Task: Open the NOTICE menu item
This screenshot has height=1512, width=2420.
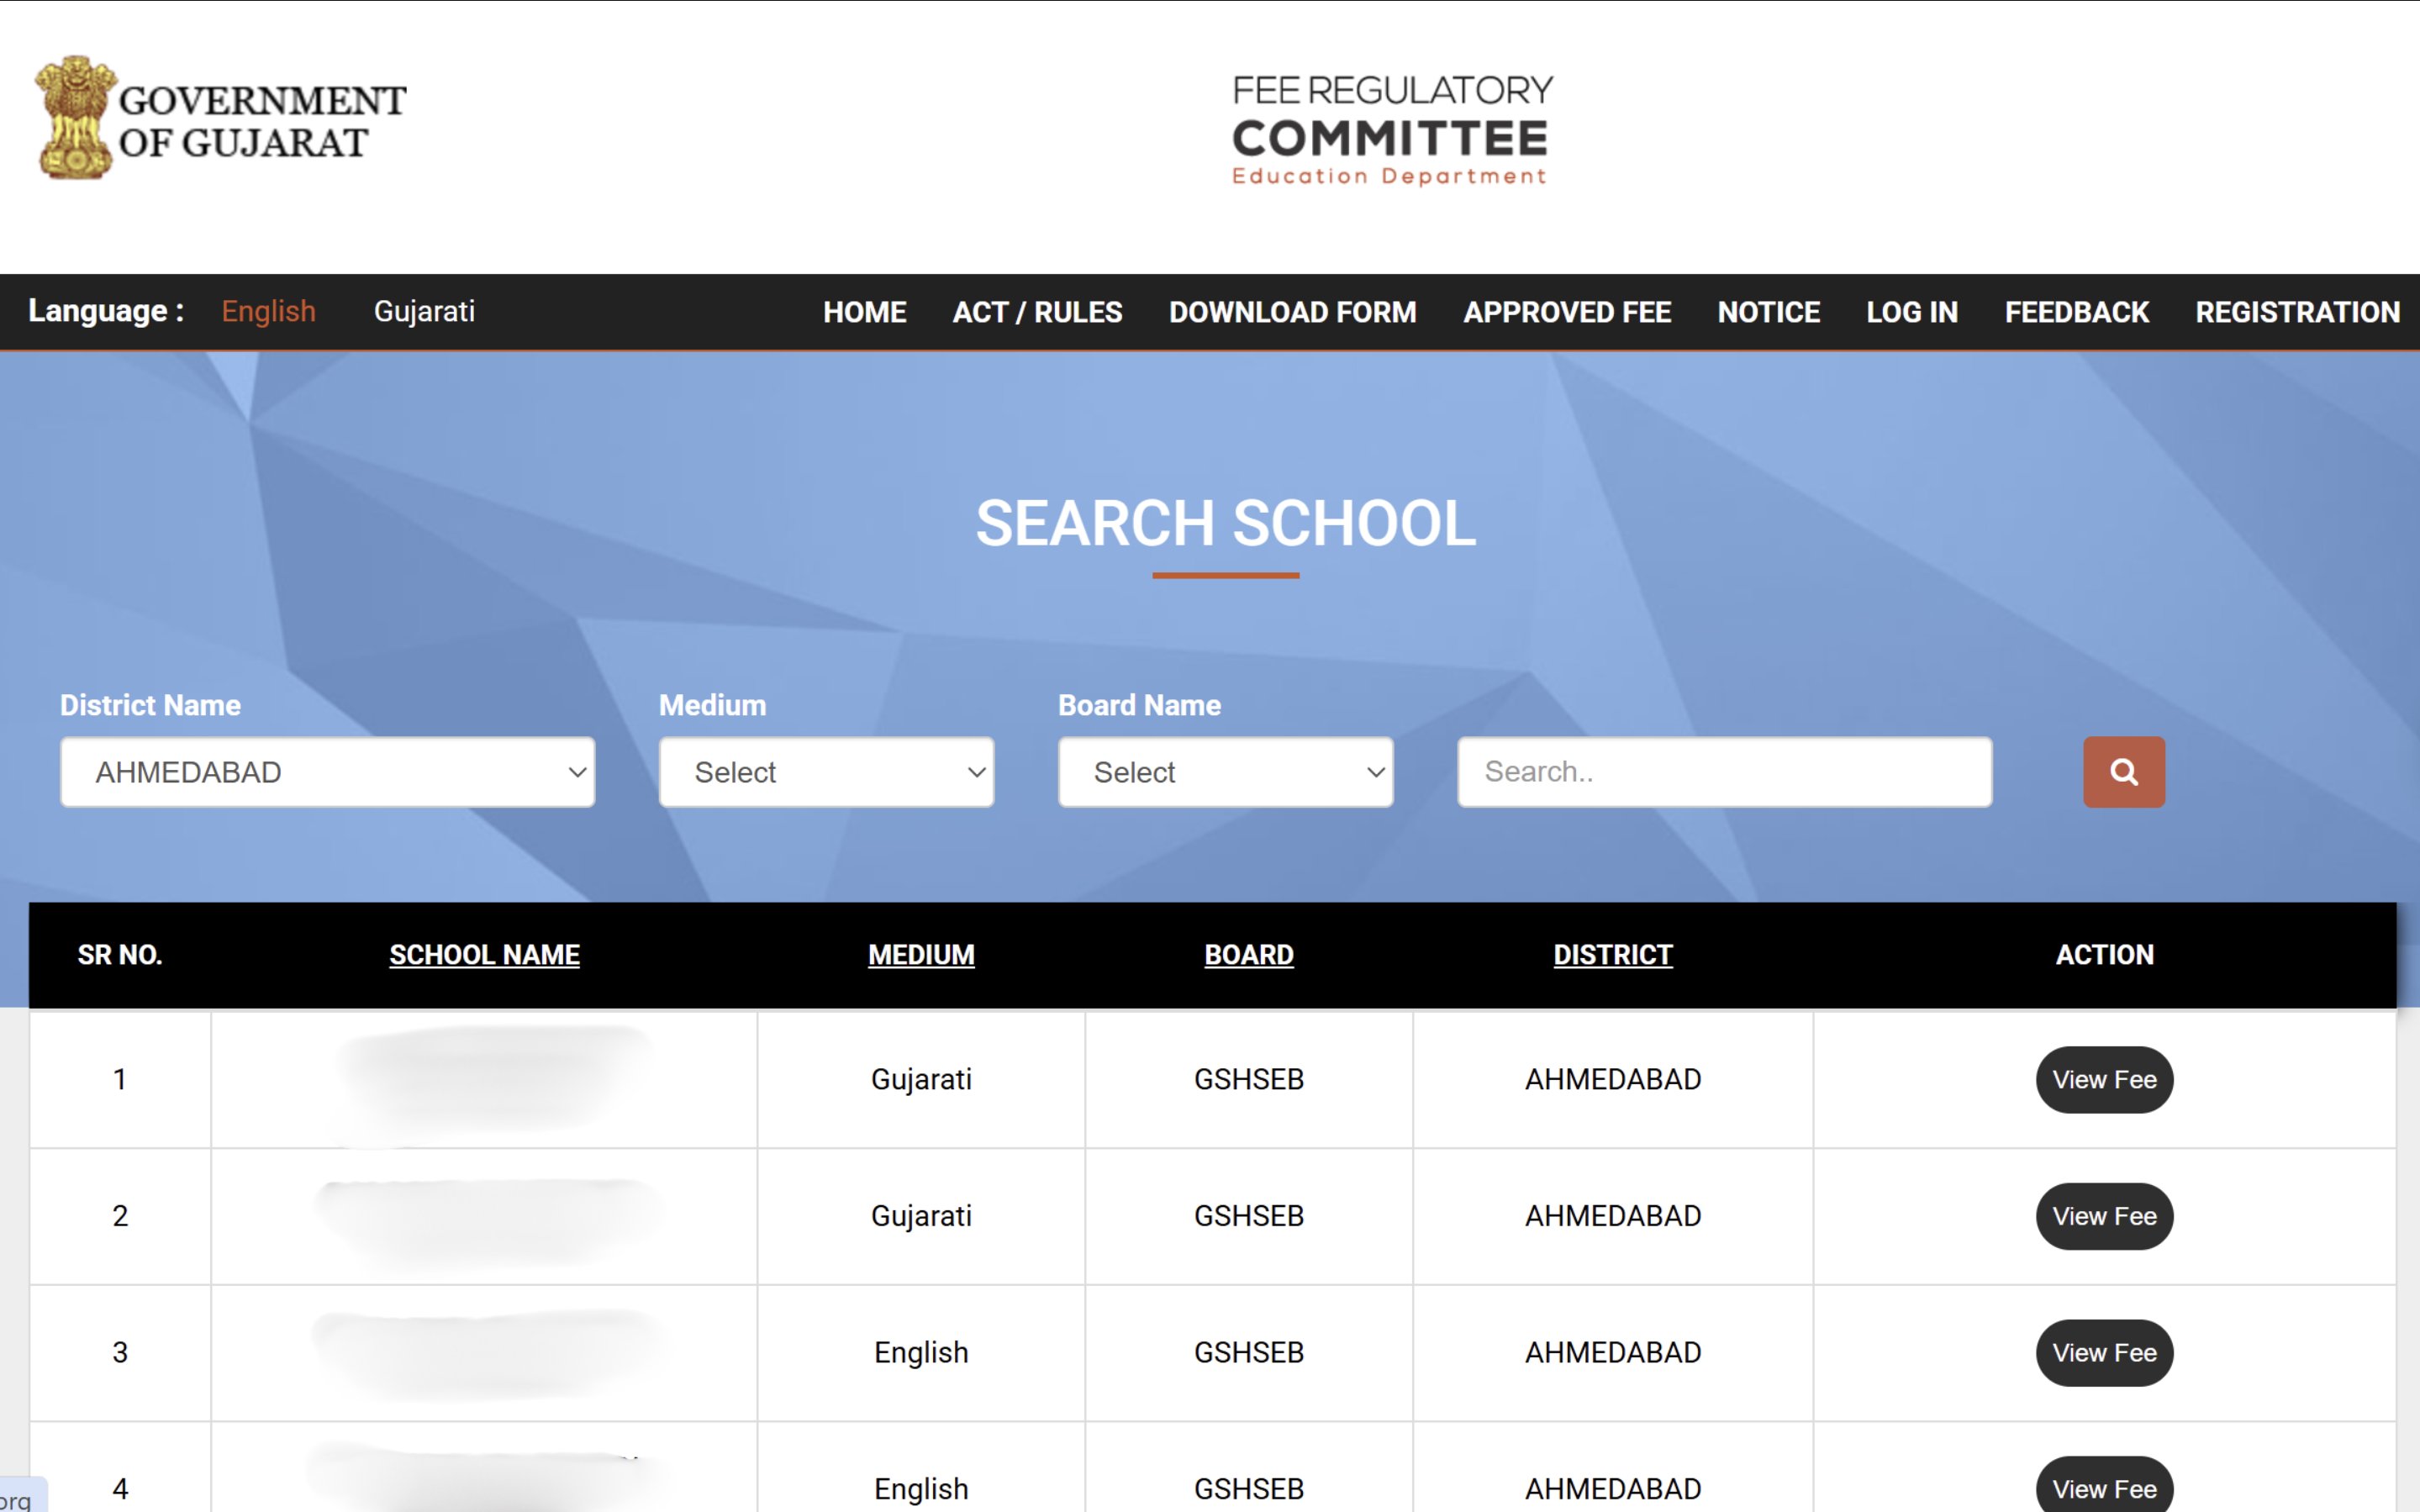Action: (1768, 312)
